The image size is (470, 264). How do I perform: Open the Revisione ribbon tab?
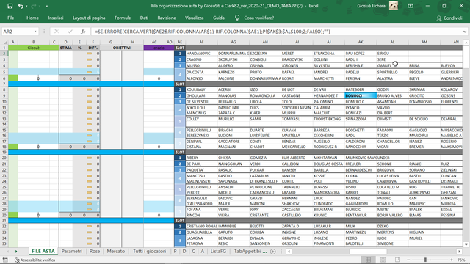click(x=167, y=18)
